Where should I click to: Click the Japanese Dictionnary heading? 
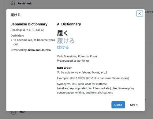point(29,24)
